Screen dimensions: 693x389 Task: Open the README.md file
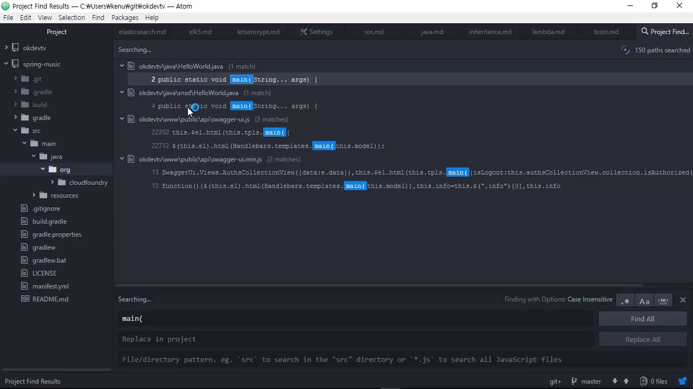50,299
